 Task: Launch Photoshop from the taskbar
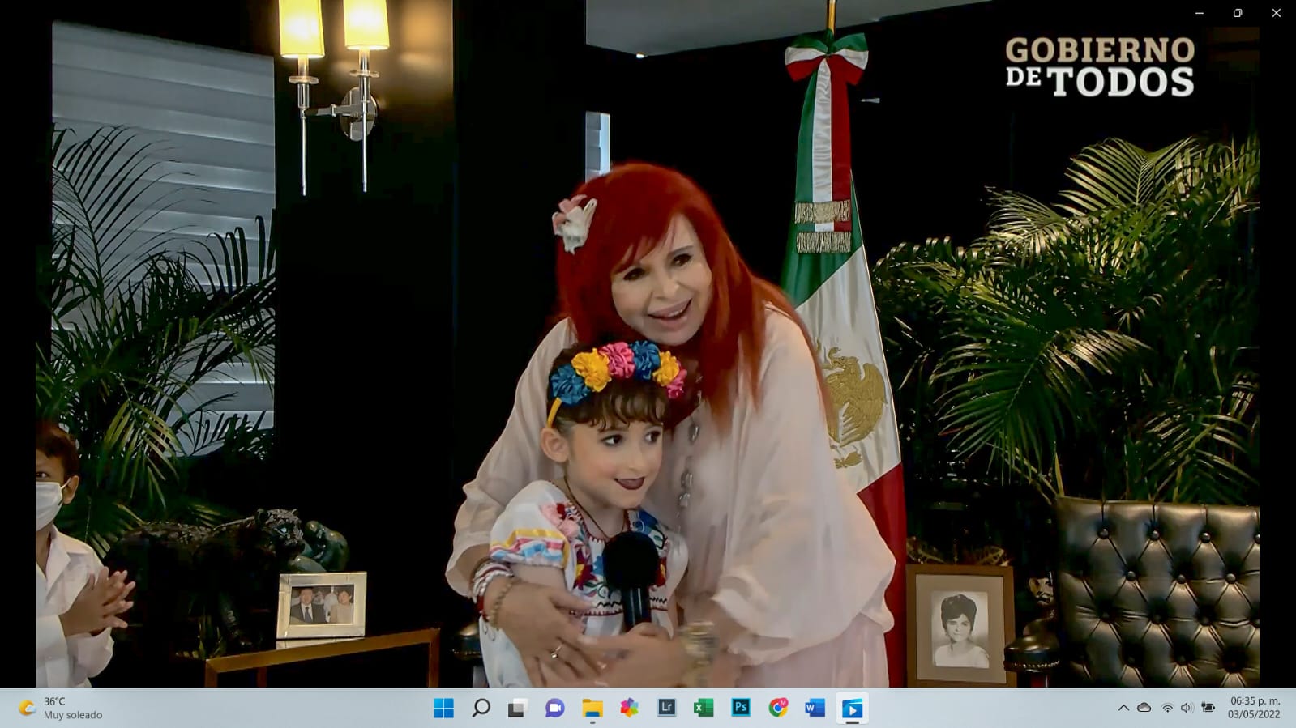click(741, 709)
